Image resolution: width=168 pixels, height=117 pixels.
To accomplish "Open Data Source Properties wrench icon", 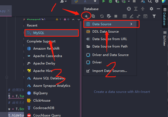I will (109, 16).
